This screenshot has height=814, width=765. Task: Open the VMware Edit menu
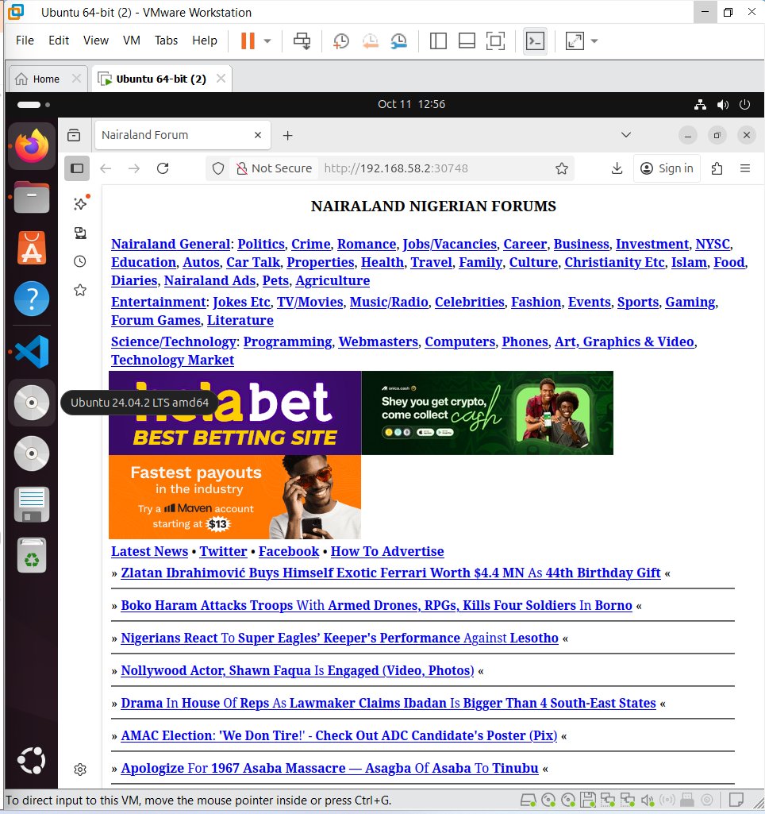pyautogui.click(x=59, y=40)
